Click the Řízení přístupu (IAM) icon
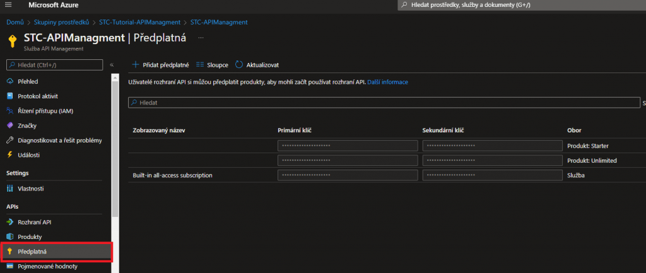The width and height of the screenshot is (646, 273). (x=10, y=111)
